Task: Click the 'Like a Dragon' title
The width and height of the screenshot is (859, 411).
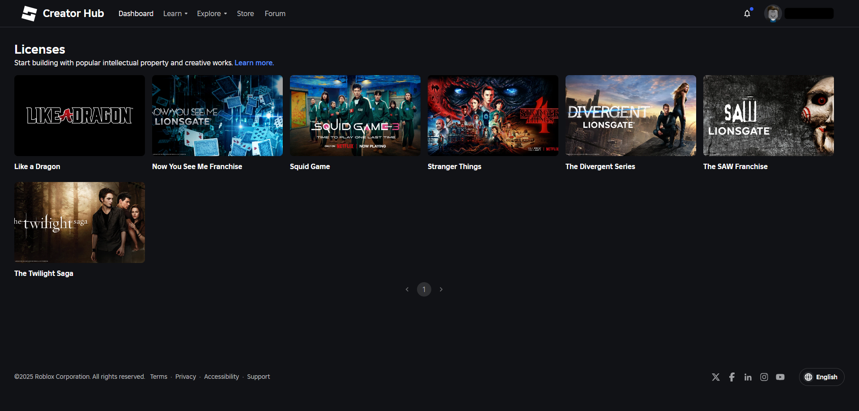Action: pyautogui.click(x=37, y=166)
